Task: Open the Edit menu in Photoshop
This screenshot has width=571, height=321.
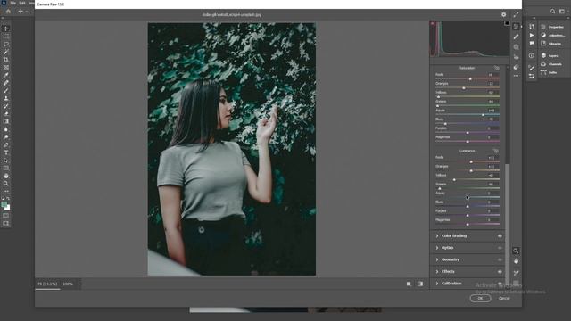Action: pos(22,3)
